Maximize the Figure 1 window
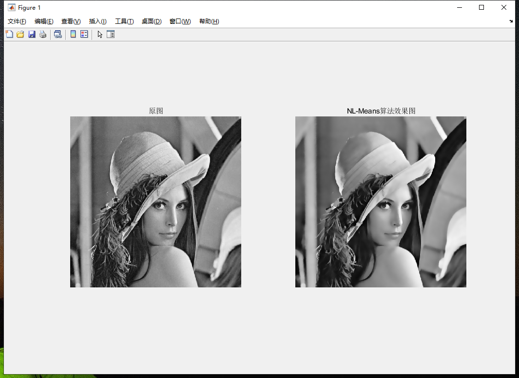This screenshot has height=378, width=519. point(481,8)
